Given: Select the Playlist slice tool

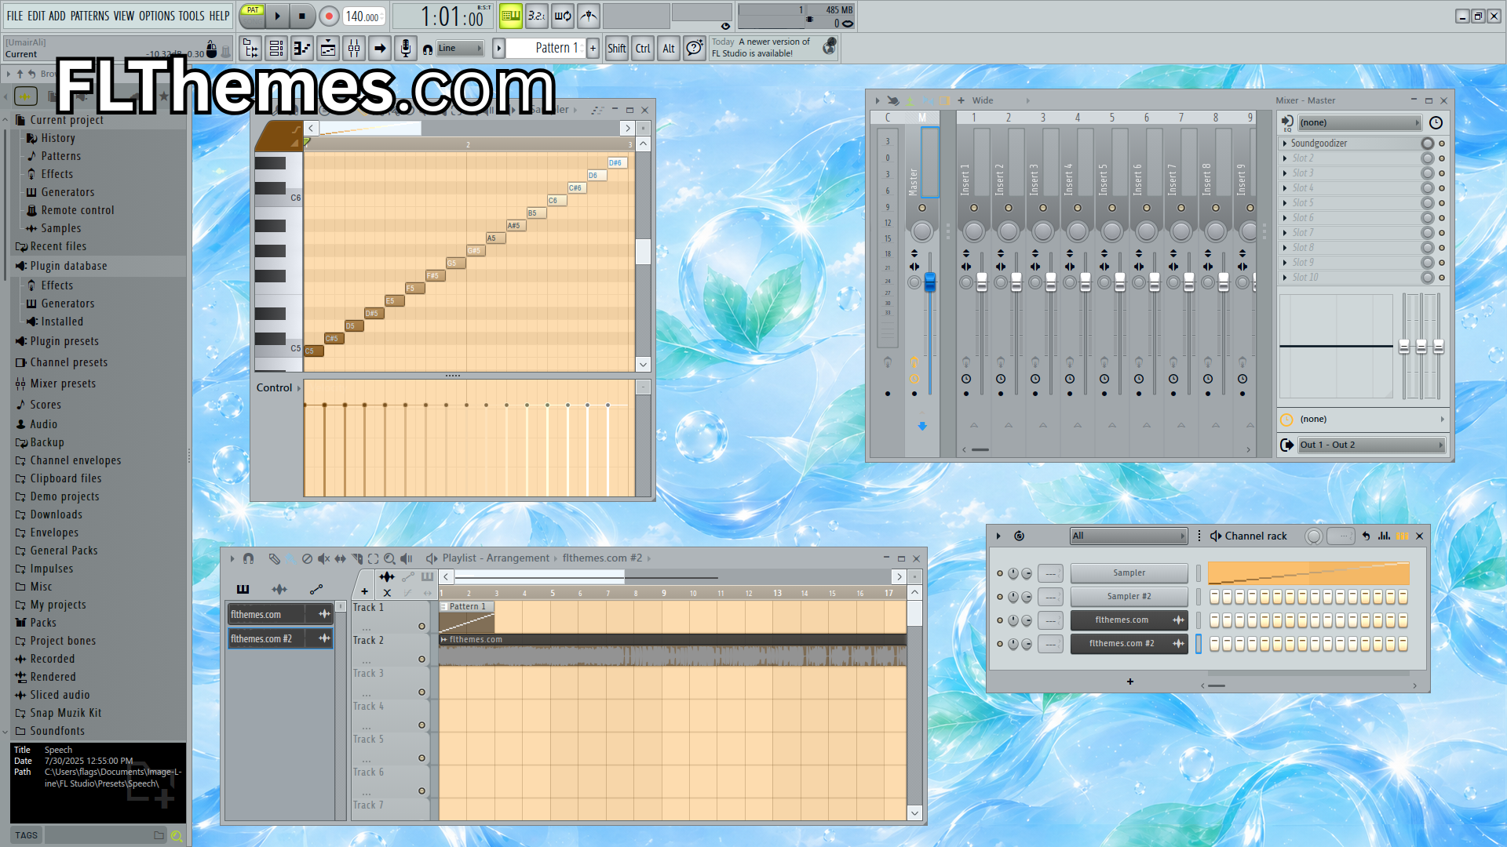Looking at the screenshot, I should (357, 558).
